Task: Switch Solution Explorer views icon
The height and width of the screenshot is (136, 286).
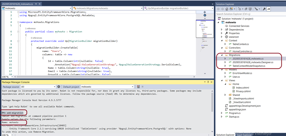Action: click(231, 9)
